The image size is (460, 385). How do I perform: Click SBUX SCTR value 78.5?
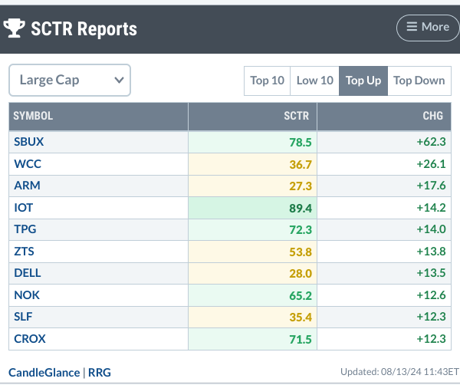tap(301, 143)
